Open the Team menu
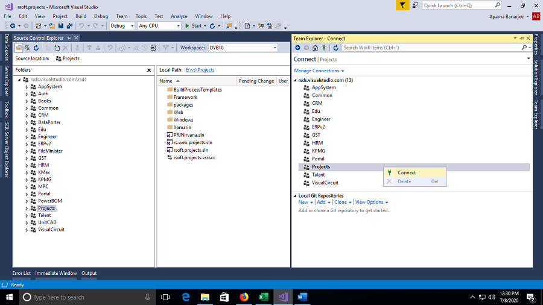 (121, 16)
